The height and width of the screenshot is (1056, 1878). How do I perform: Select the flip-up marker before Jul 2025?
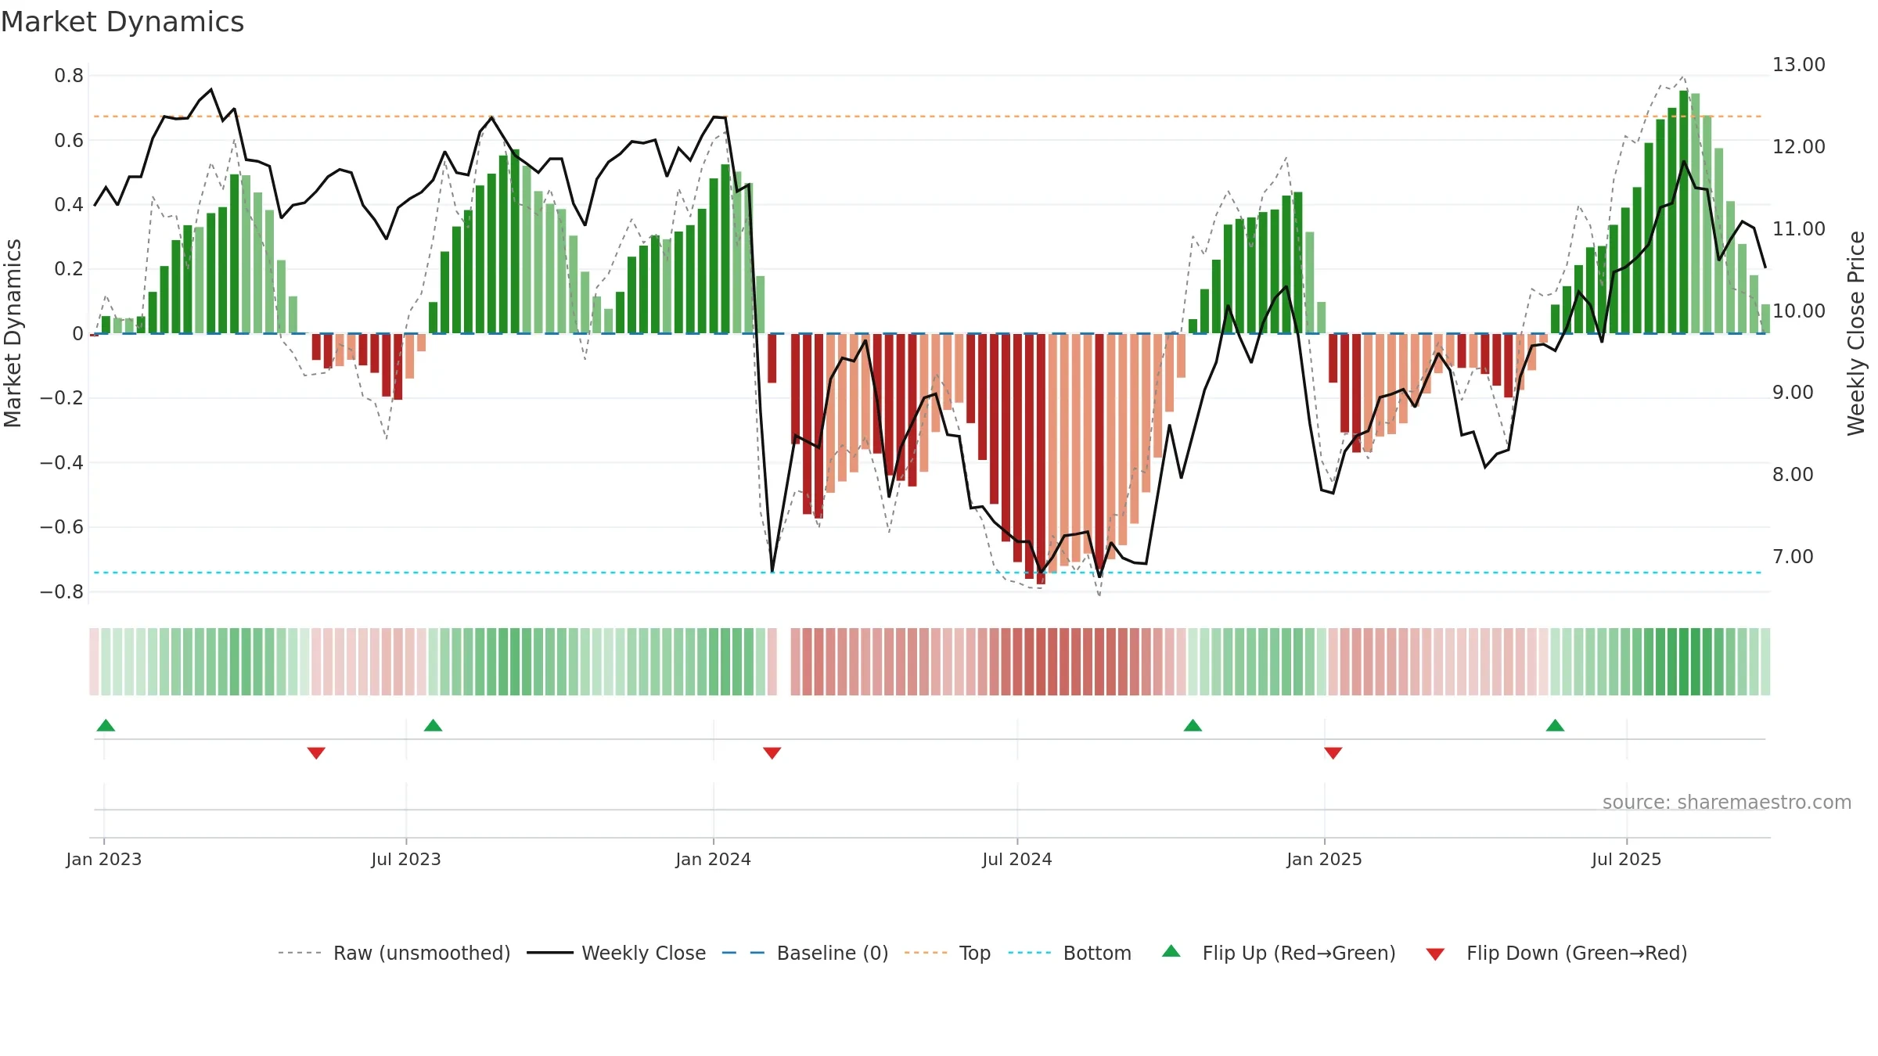(1555, 725)
